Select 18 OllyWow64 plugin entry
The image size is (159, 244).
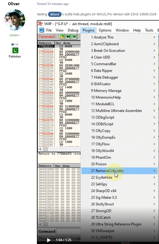point(120,151)
